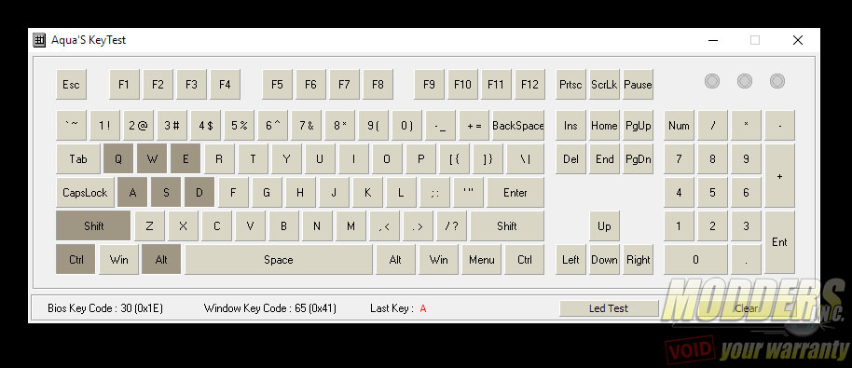Click the highlighted left Shift key
The width and height of the screenshot is (852, 368).
93,225
